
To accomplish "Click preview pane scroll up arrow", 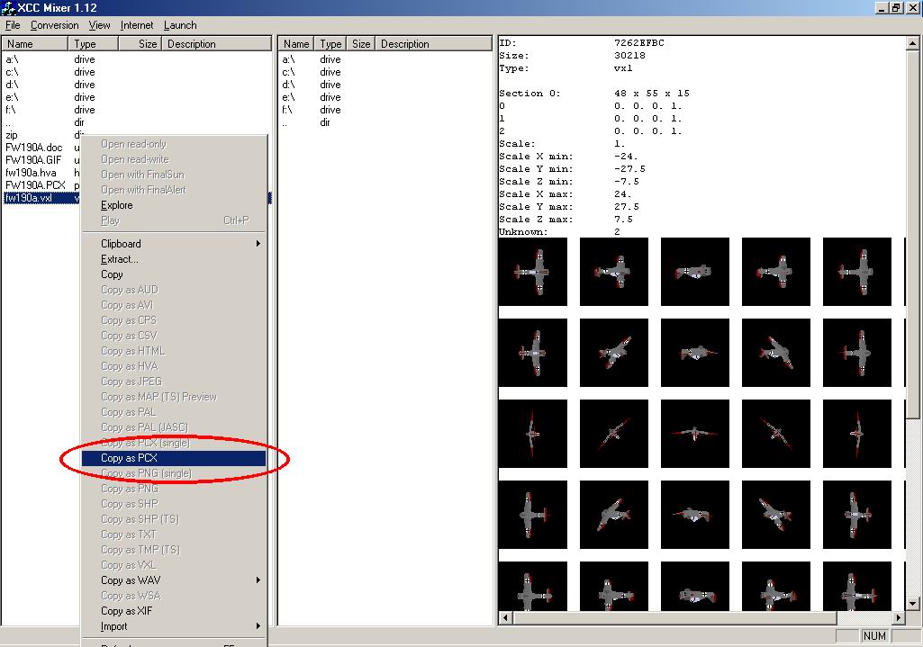I will coord(912,43).
